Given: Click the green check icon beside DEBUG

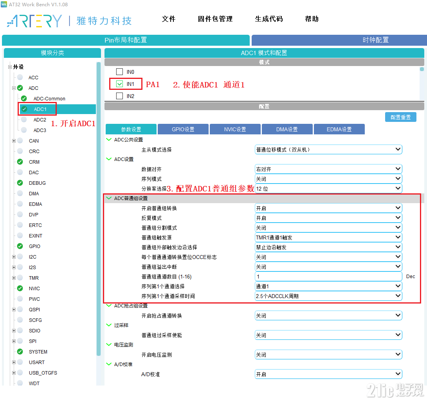Looking at the screenshot, I should tap(20, 183).
